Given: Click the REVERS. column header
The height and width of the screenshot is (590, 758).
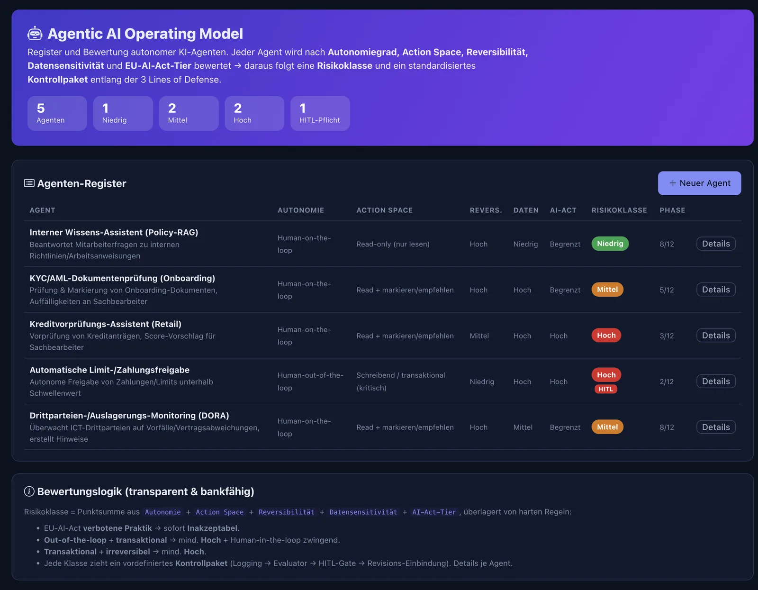Looking at the screenshot, I should click(486, 210).
